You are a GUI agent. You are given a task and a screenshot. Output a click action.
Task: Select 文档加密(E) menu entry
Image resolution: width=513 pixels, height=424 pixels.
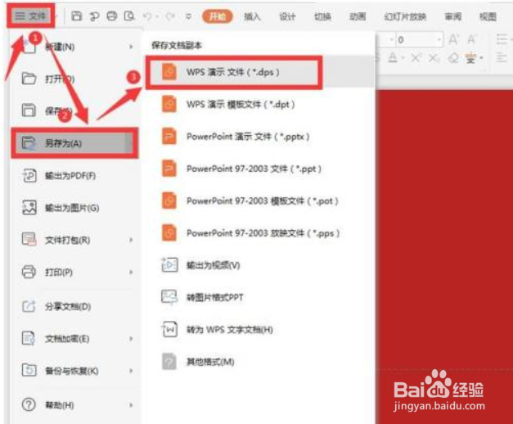(77, 339)
